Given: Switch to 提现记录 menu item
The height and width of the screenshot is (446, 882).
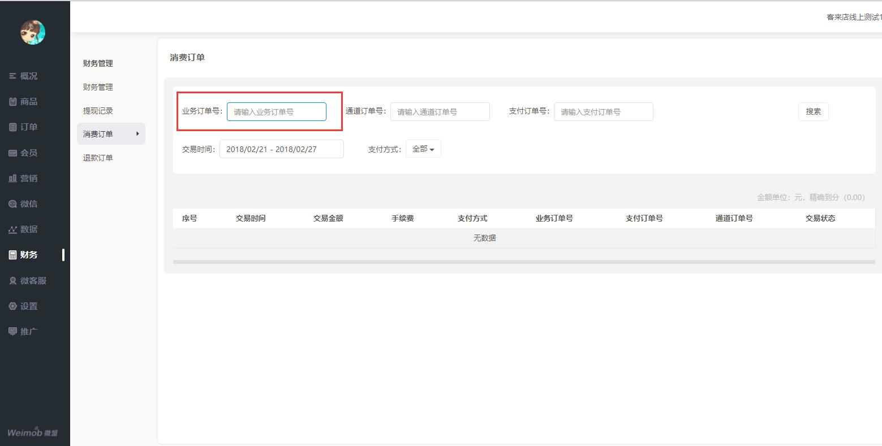Looking at the screenshot, I should click(98, 111).
